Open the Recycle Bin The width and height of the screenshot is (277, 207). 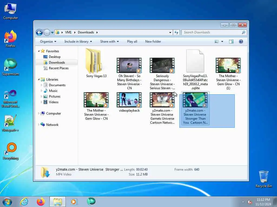click(x=263, y=179)
